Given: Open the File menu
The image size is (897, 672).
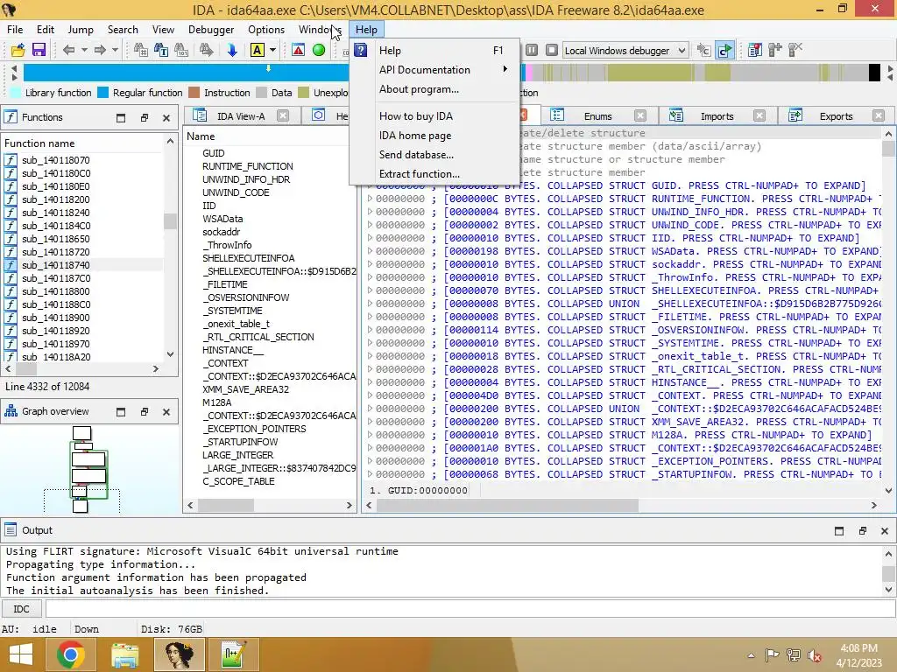Looking at the screenshot, I should click(x=15, y=30).
